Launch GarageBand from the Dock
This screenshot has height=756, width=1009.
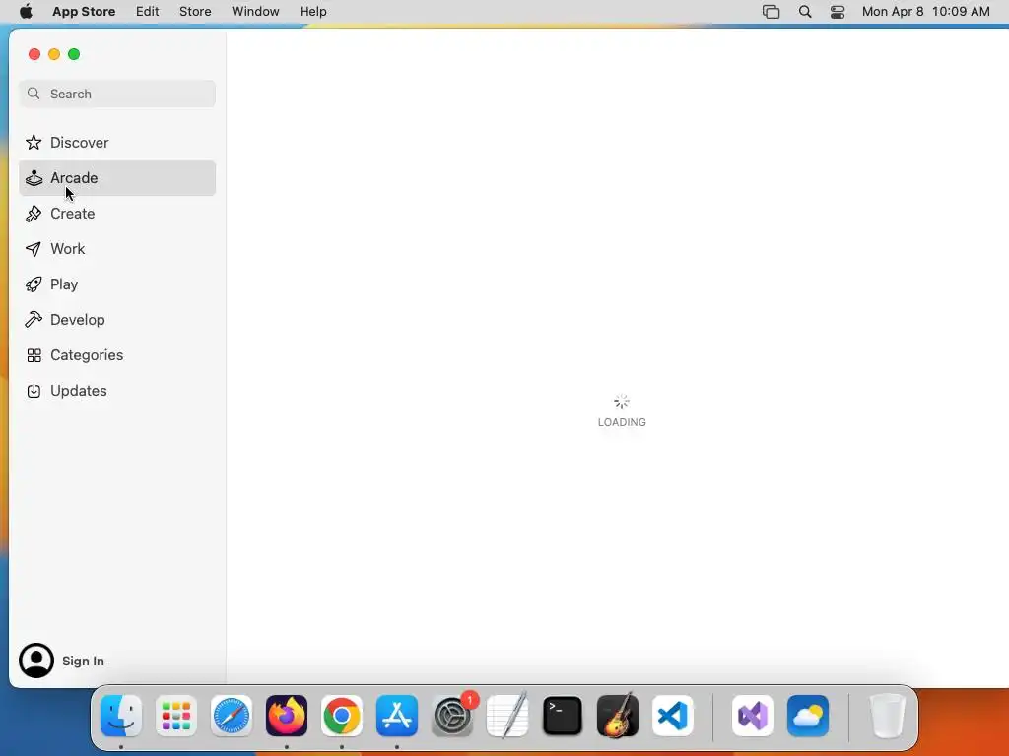[x=618, y=716]
